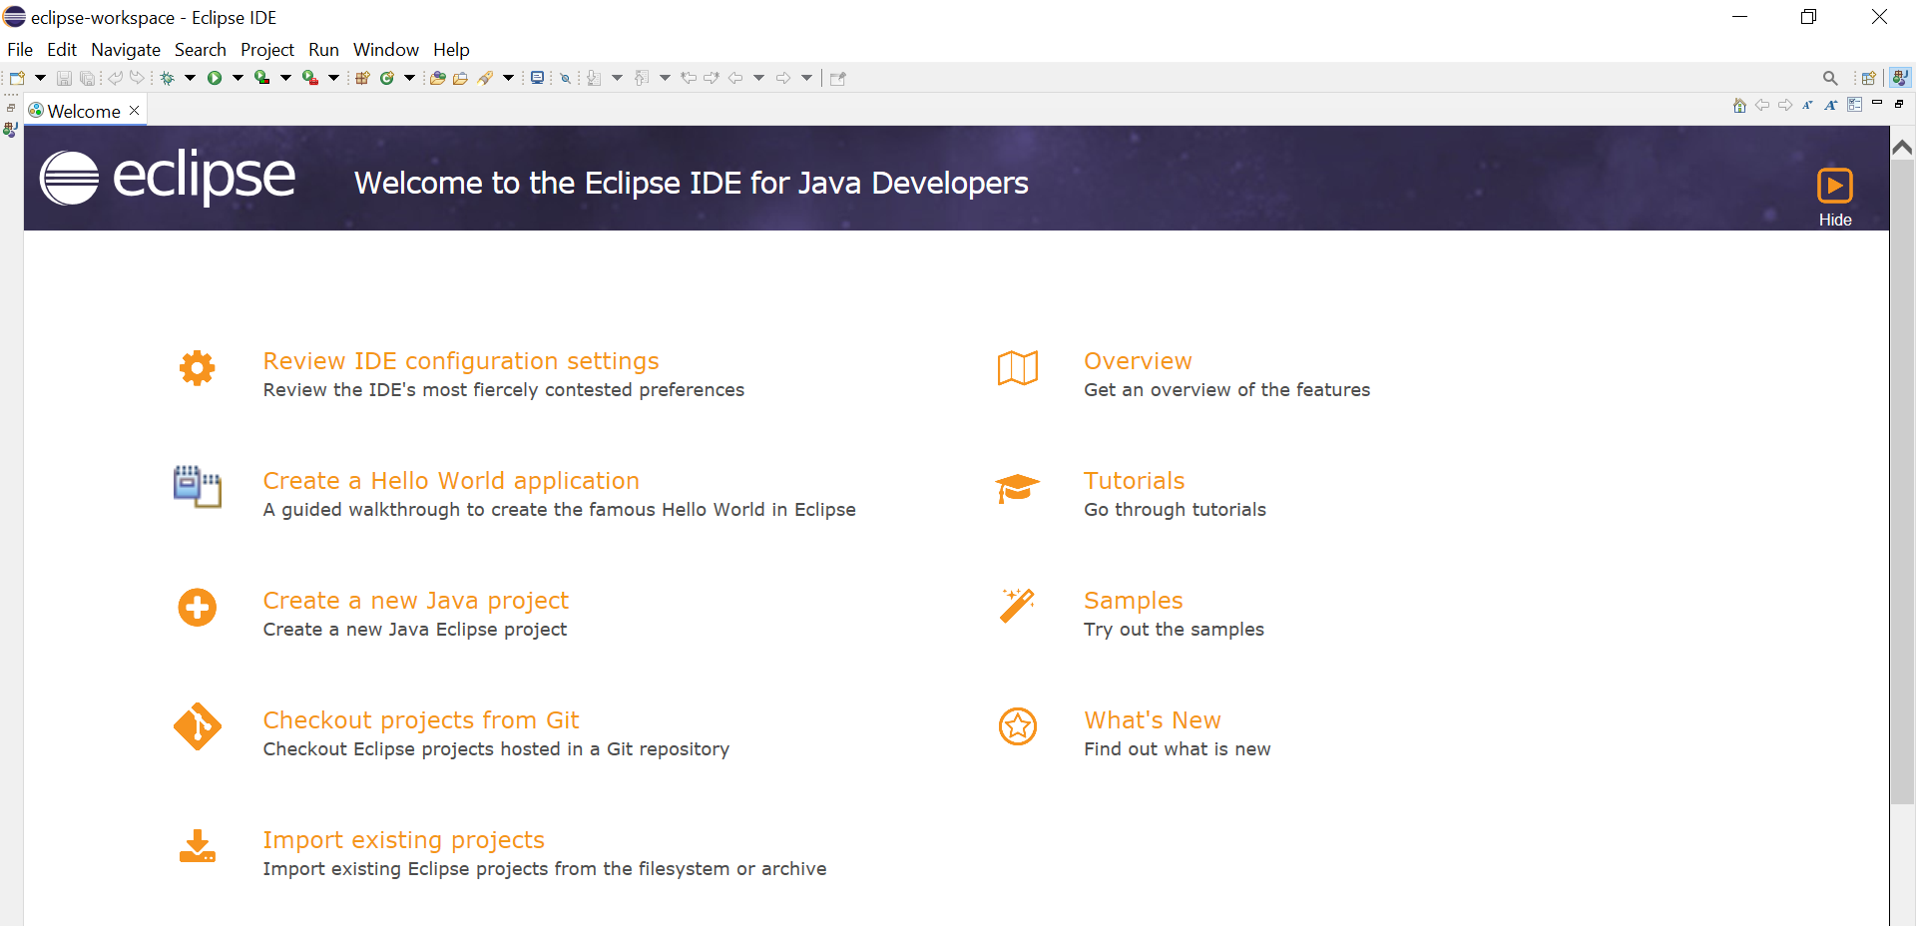This screenshot has height=926, width=1916.
Task: Open the File menu
Action: pyautogui.click(x=20, y=50)
